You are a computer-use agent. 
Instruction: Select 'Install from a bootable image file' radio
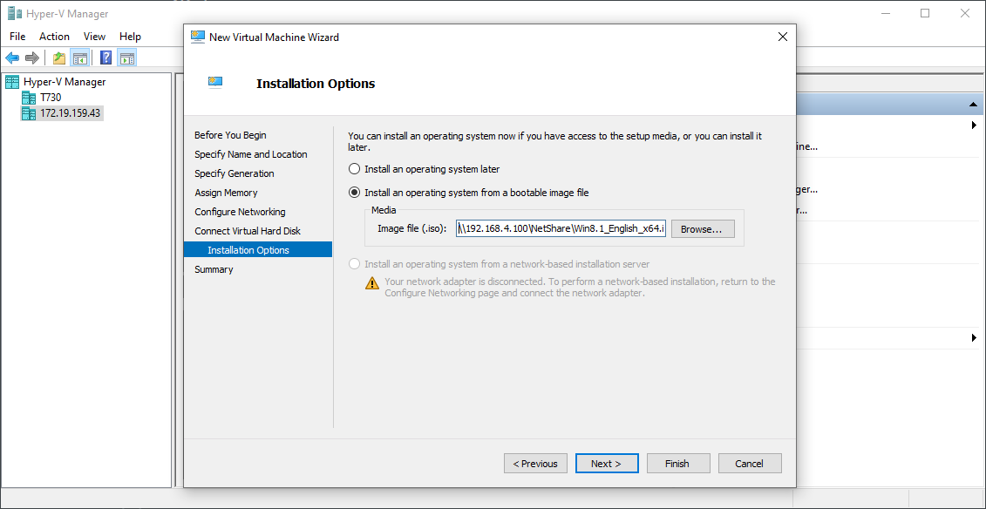(355, 193)
